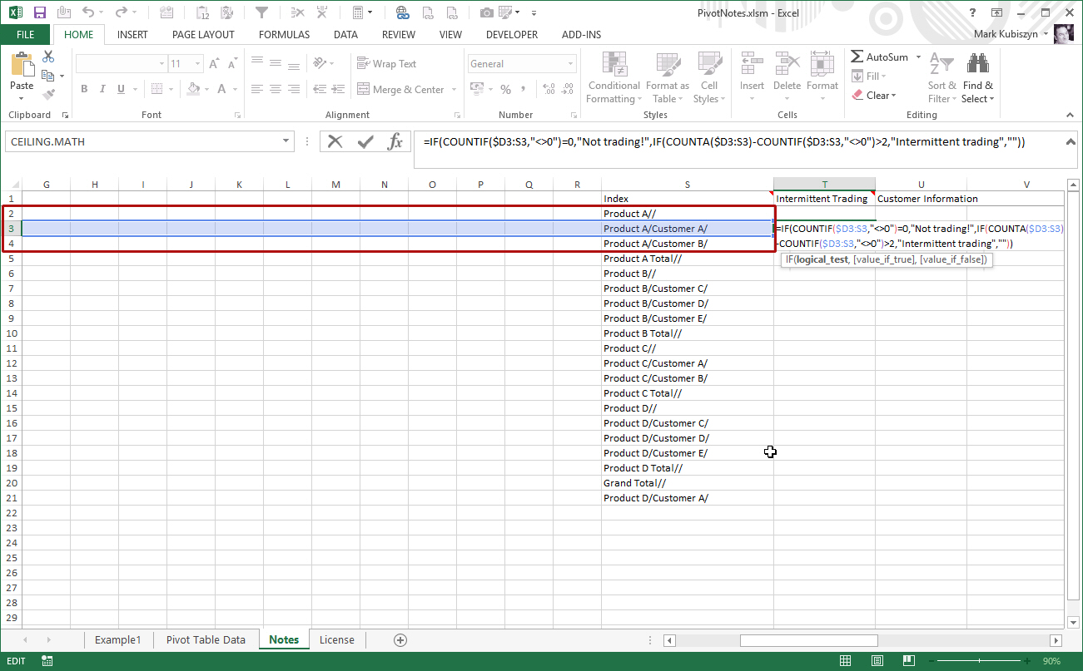Expand the Undo history dropdown arrow
1083x671 pixels.
pyautogui.click(x=102, y=12)
